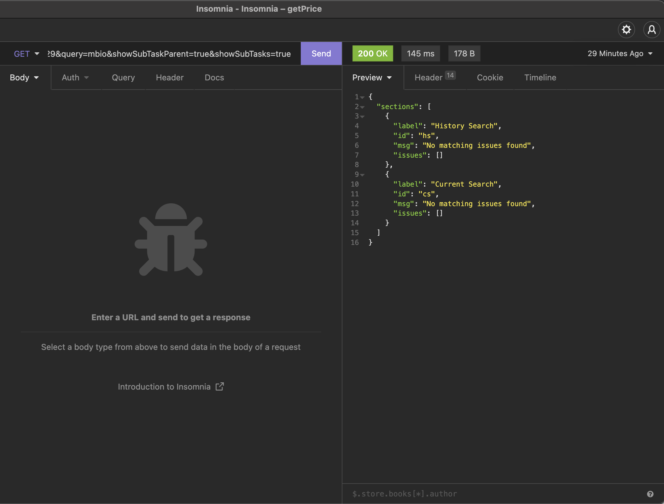Collapse JSON line 1 fold arrow

362,97
